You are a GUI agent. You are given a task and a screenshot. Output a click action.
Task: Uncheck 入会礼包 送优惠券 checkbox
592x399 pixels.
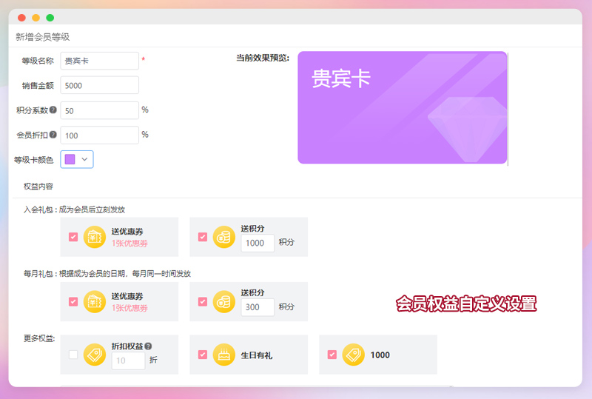pyautogui.click(x=73, y=237)
